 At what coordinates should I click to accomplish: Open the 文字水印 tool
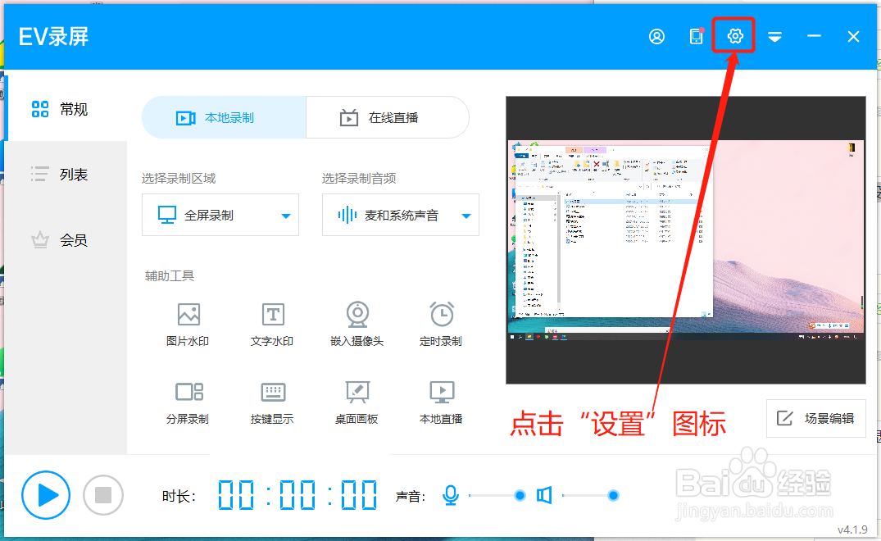click(x=272, y=324)
